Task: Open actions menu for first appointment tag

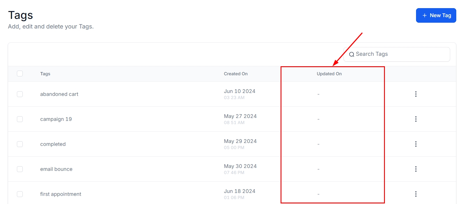Action: point(416,194)
